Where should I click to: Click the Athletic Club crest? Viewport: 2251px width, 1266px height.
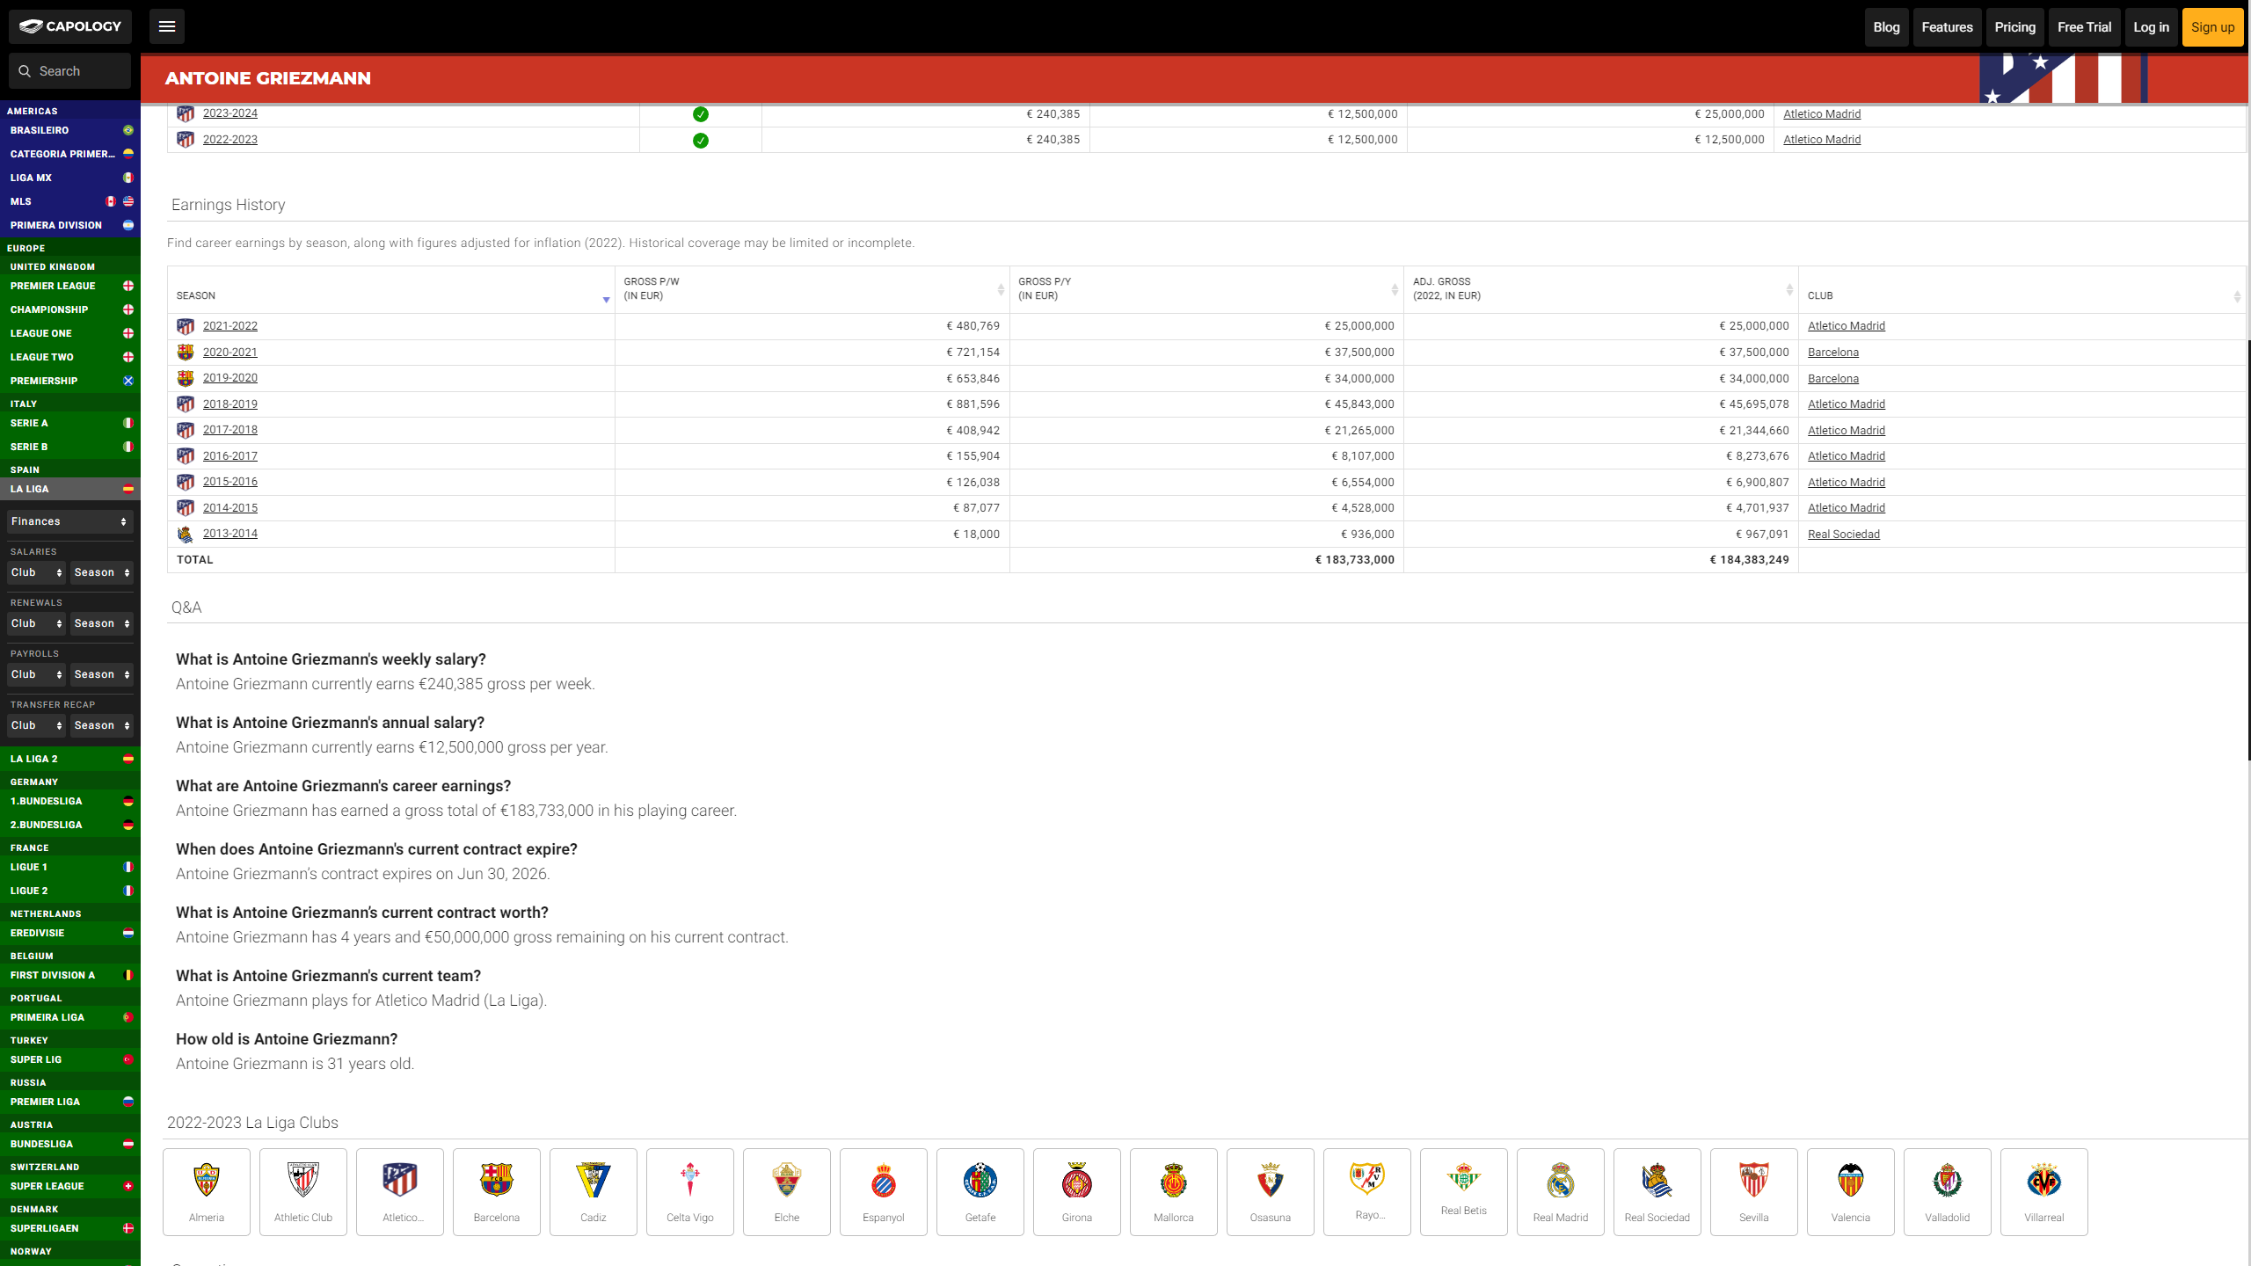click(x=303, y=1180)
